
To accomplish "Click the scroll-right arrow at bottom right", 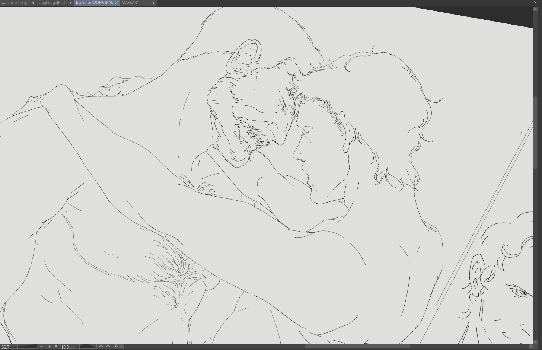I will tap(531, 346).
